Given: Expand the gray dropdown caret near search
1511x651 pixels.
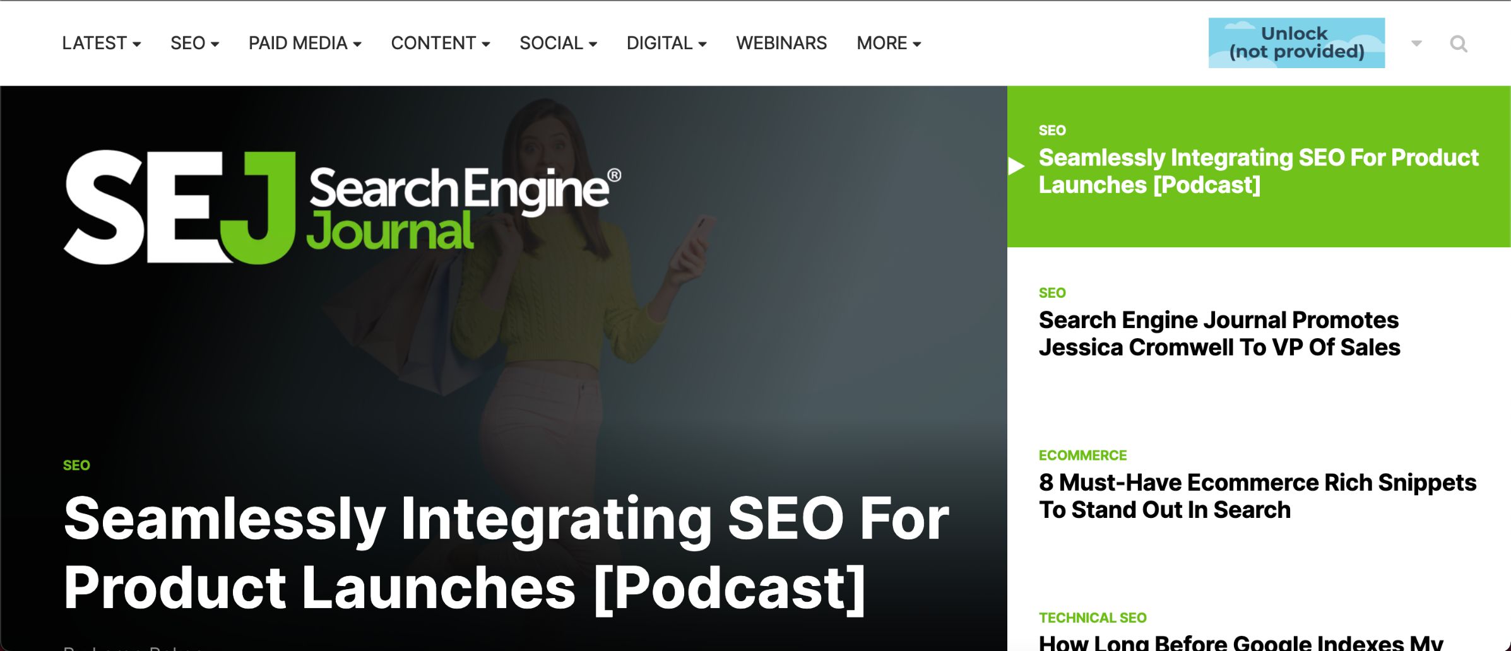Looking at the screenshot, I should coord(1416,43).
